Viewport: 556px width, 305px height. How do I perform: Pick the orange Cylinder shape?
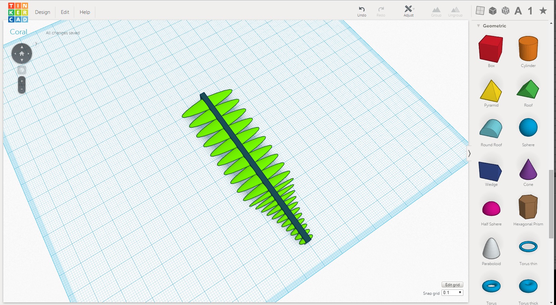point(528,49)
